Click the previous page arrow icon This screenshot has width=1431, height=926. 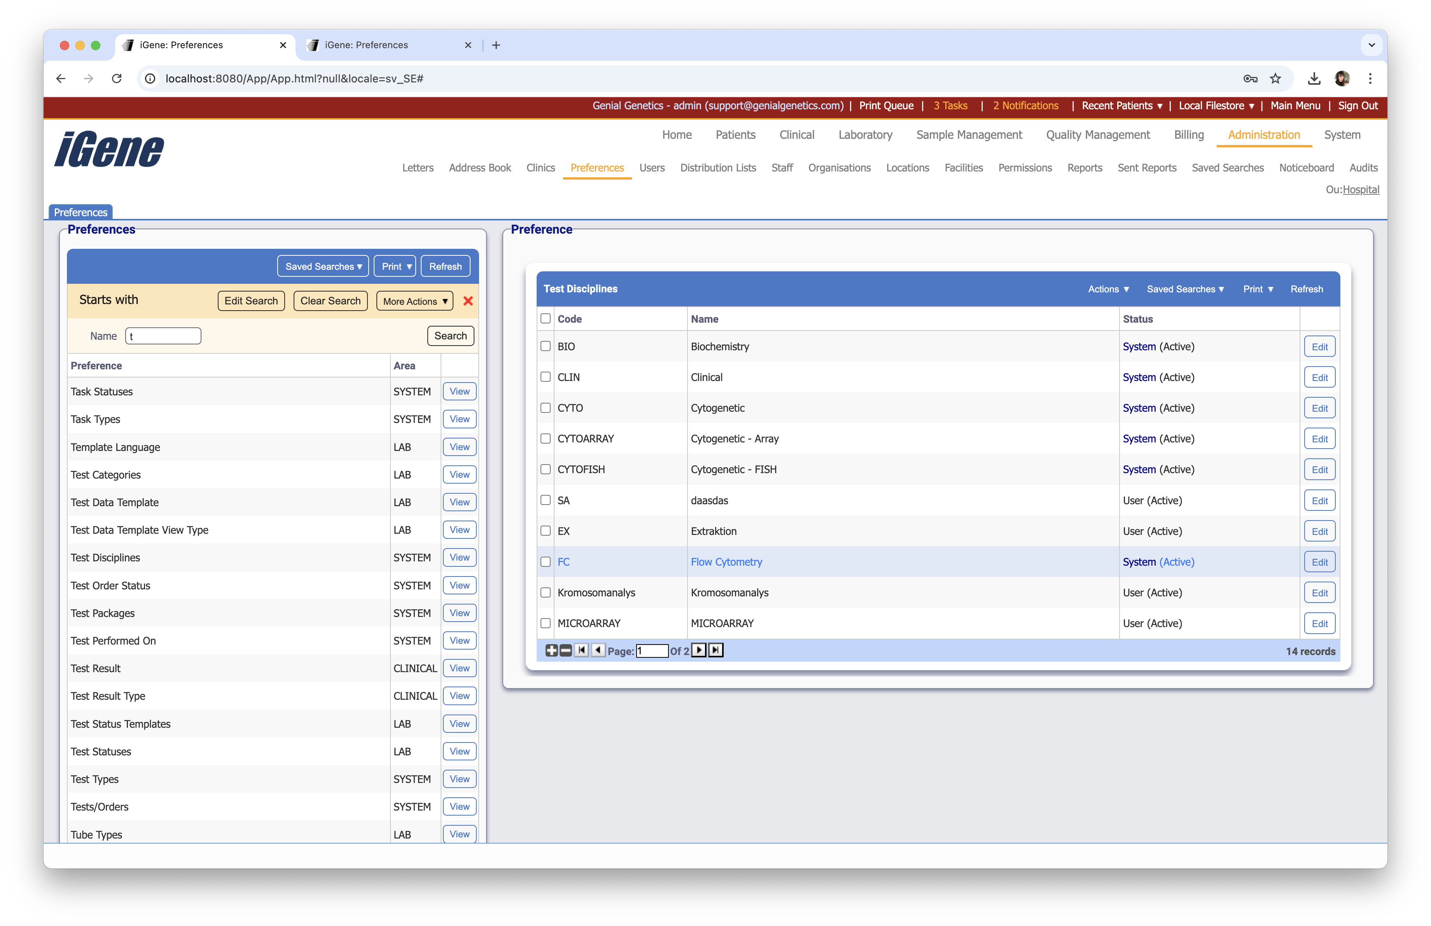598,650
